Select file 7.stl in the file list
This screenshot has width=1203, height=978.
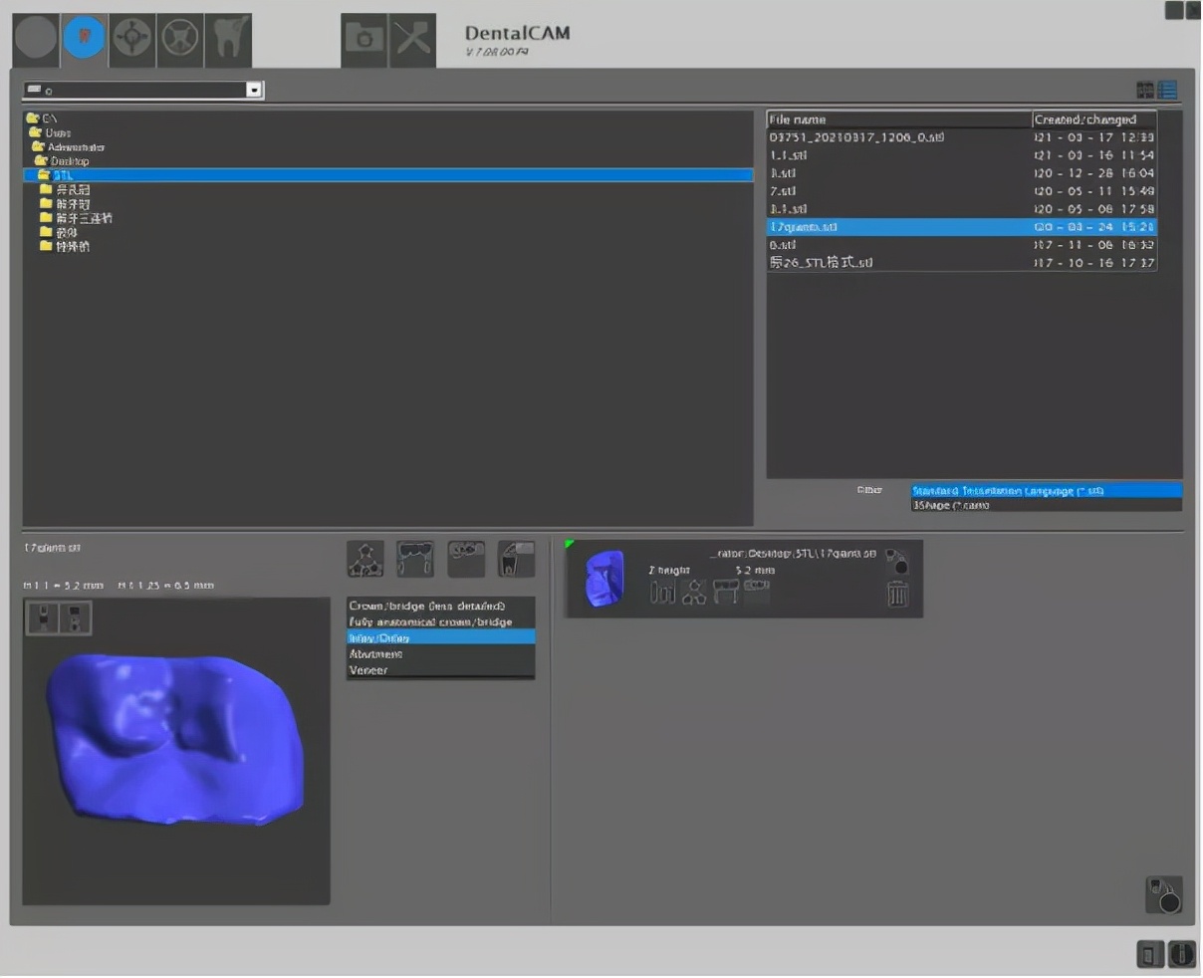click(783, 191)
